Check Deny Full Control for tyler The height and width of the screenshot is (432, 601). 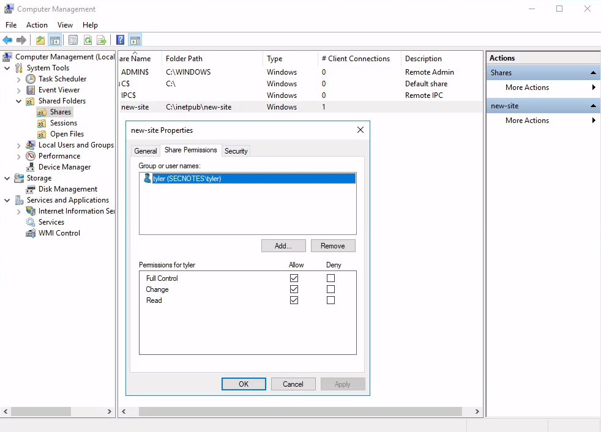(330, 278)
